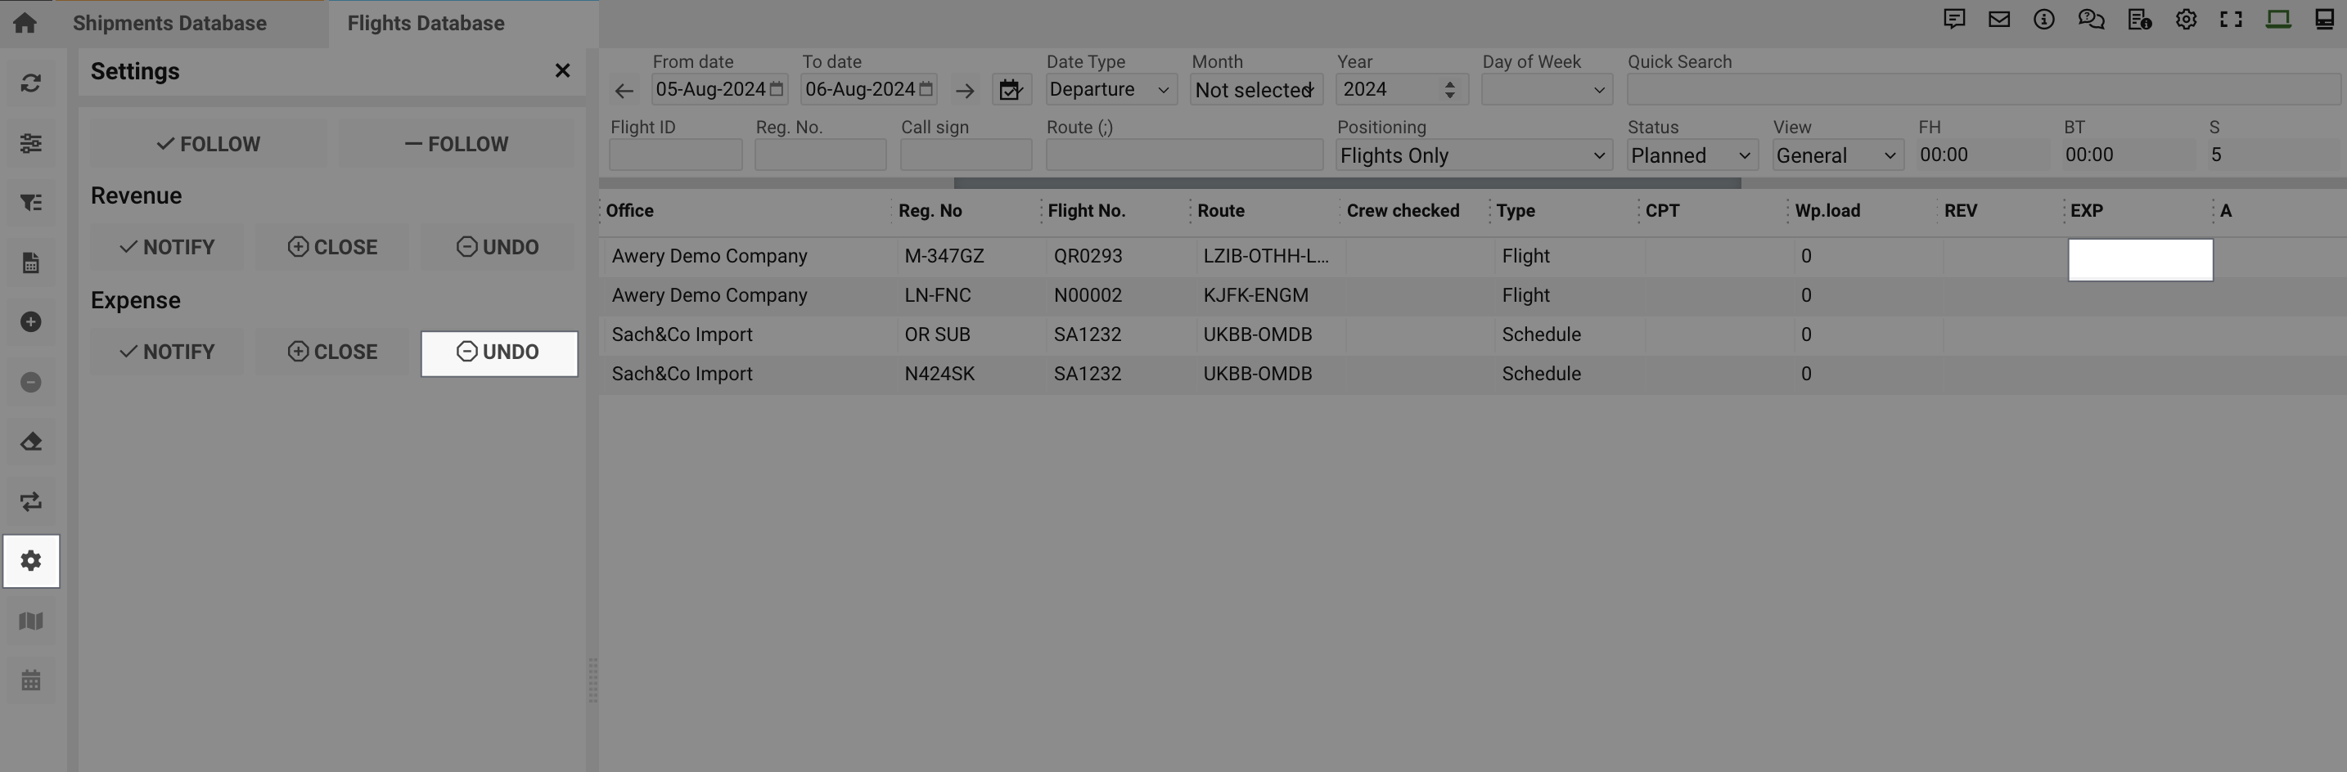Select the Flights Database tab
The image size is (2347, 772).
426,24
